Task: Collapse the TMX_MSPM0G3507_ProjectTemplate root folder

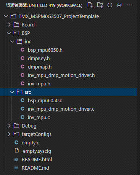Action: 6,16
